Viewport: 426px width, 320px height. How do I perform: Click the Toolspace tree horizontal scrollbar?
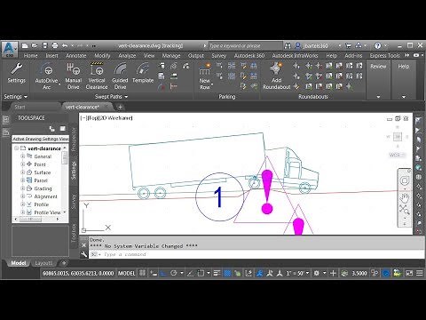(36, 220)
